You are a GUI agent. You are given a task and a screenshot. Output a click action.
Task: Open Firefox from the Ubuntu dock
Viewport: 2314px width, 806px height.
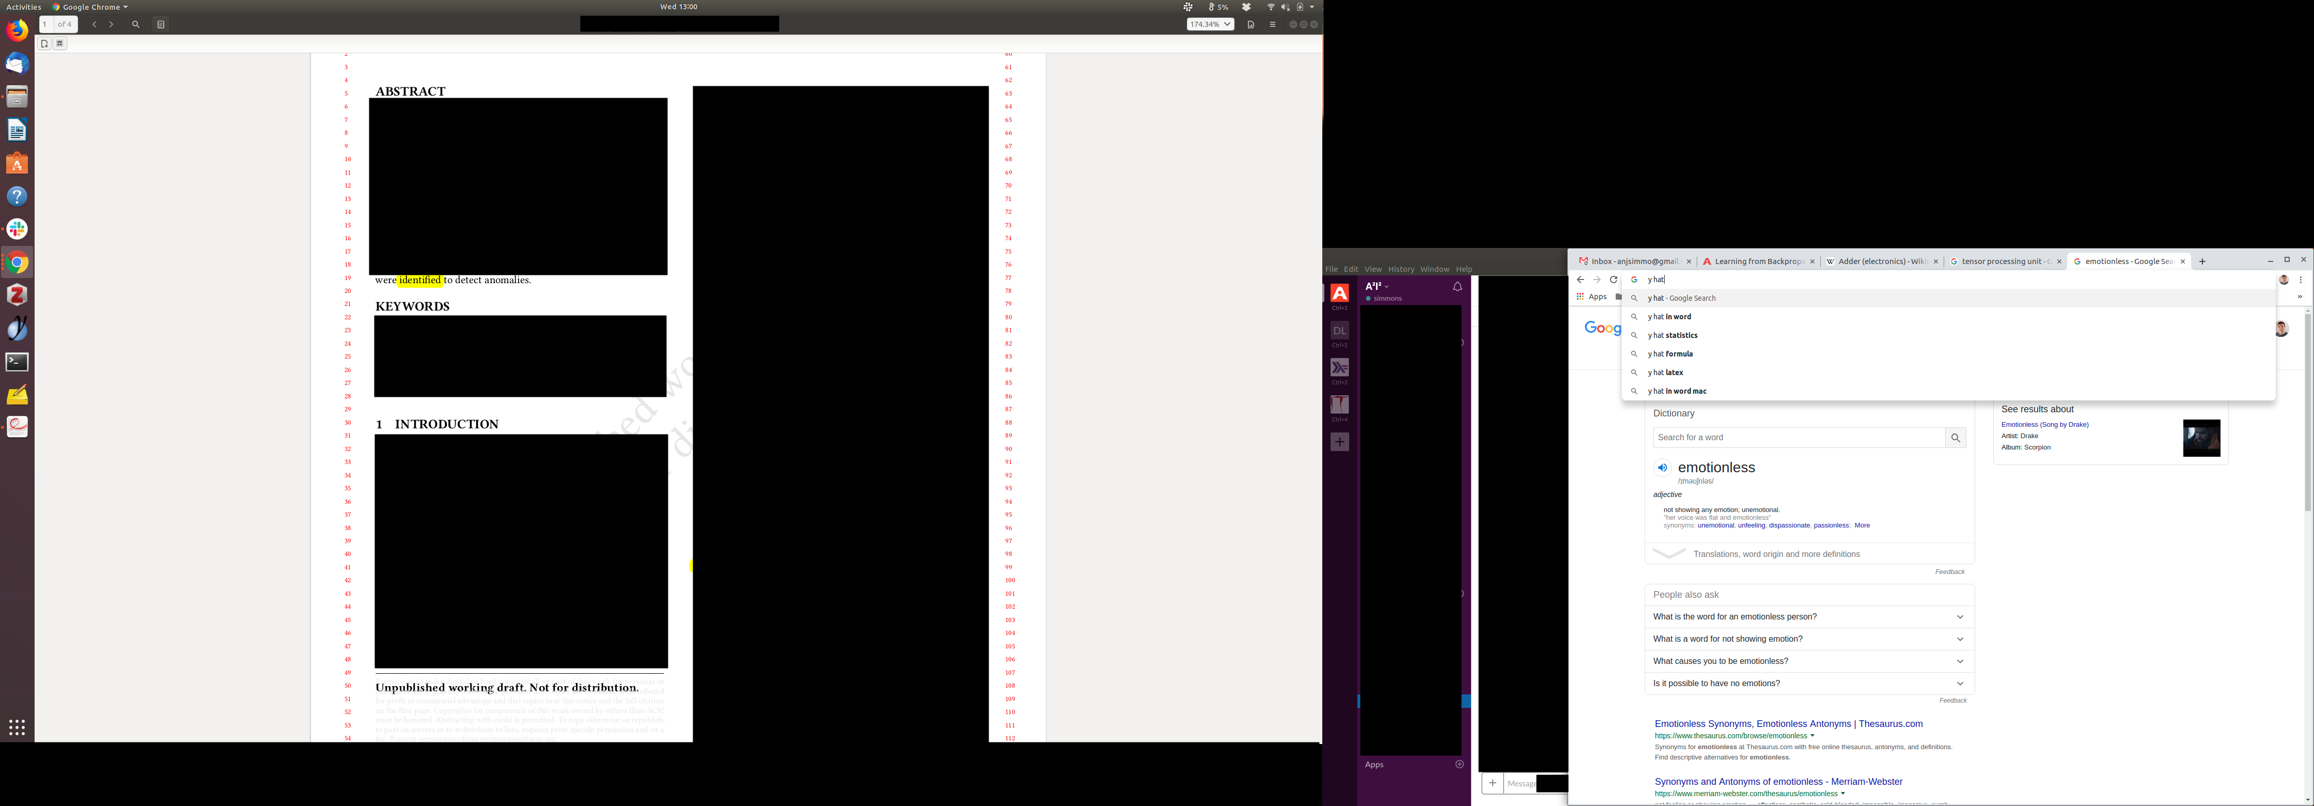point(17,30)
